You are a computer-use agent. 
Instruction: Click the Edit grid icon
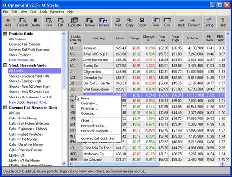(x=61, y=20)
